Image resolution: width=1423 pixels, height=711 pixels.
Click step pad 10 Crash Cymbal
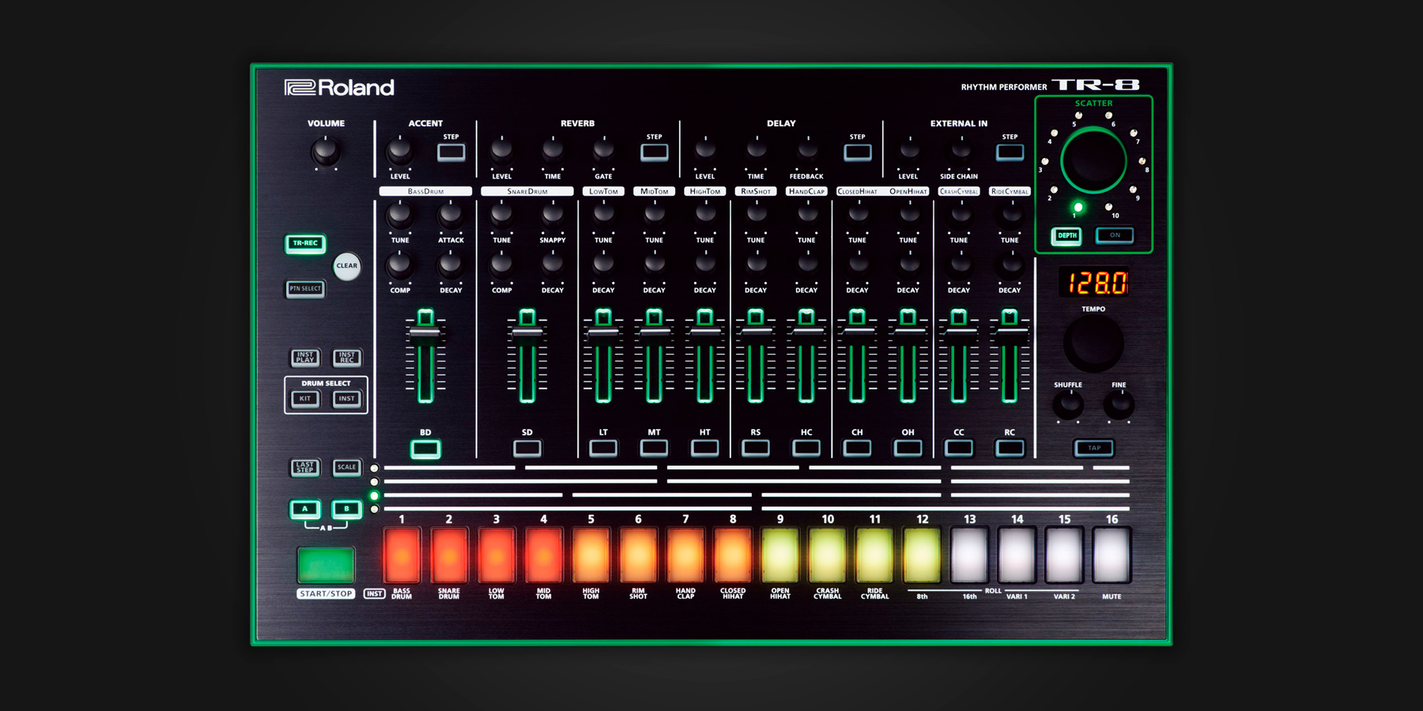(x=828, y=555)
